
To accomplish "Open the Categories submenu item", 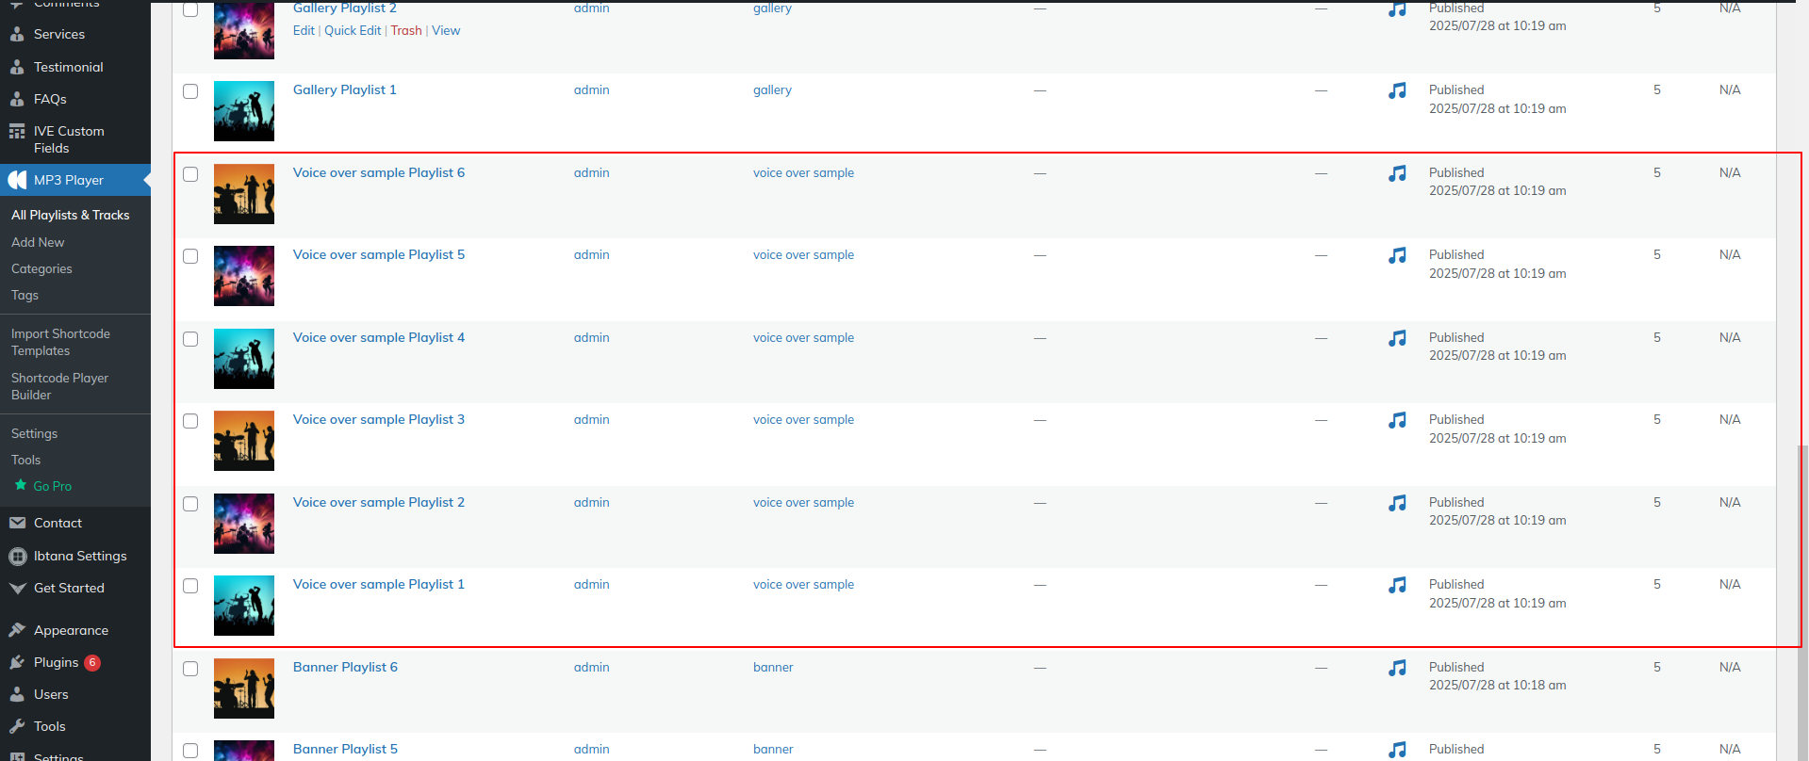I will (x=41, y=268).
